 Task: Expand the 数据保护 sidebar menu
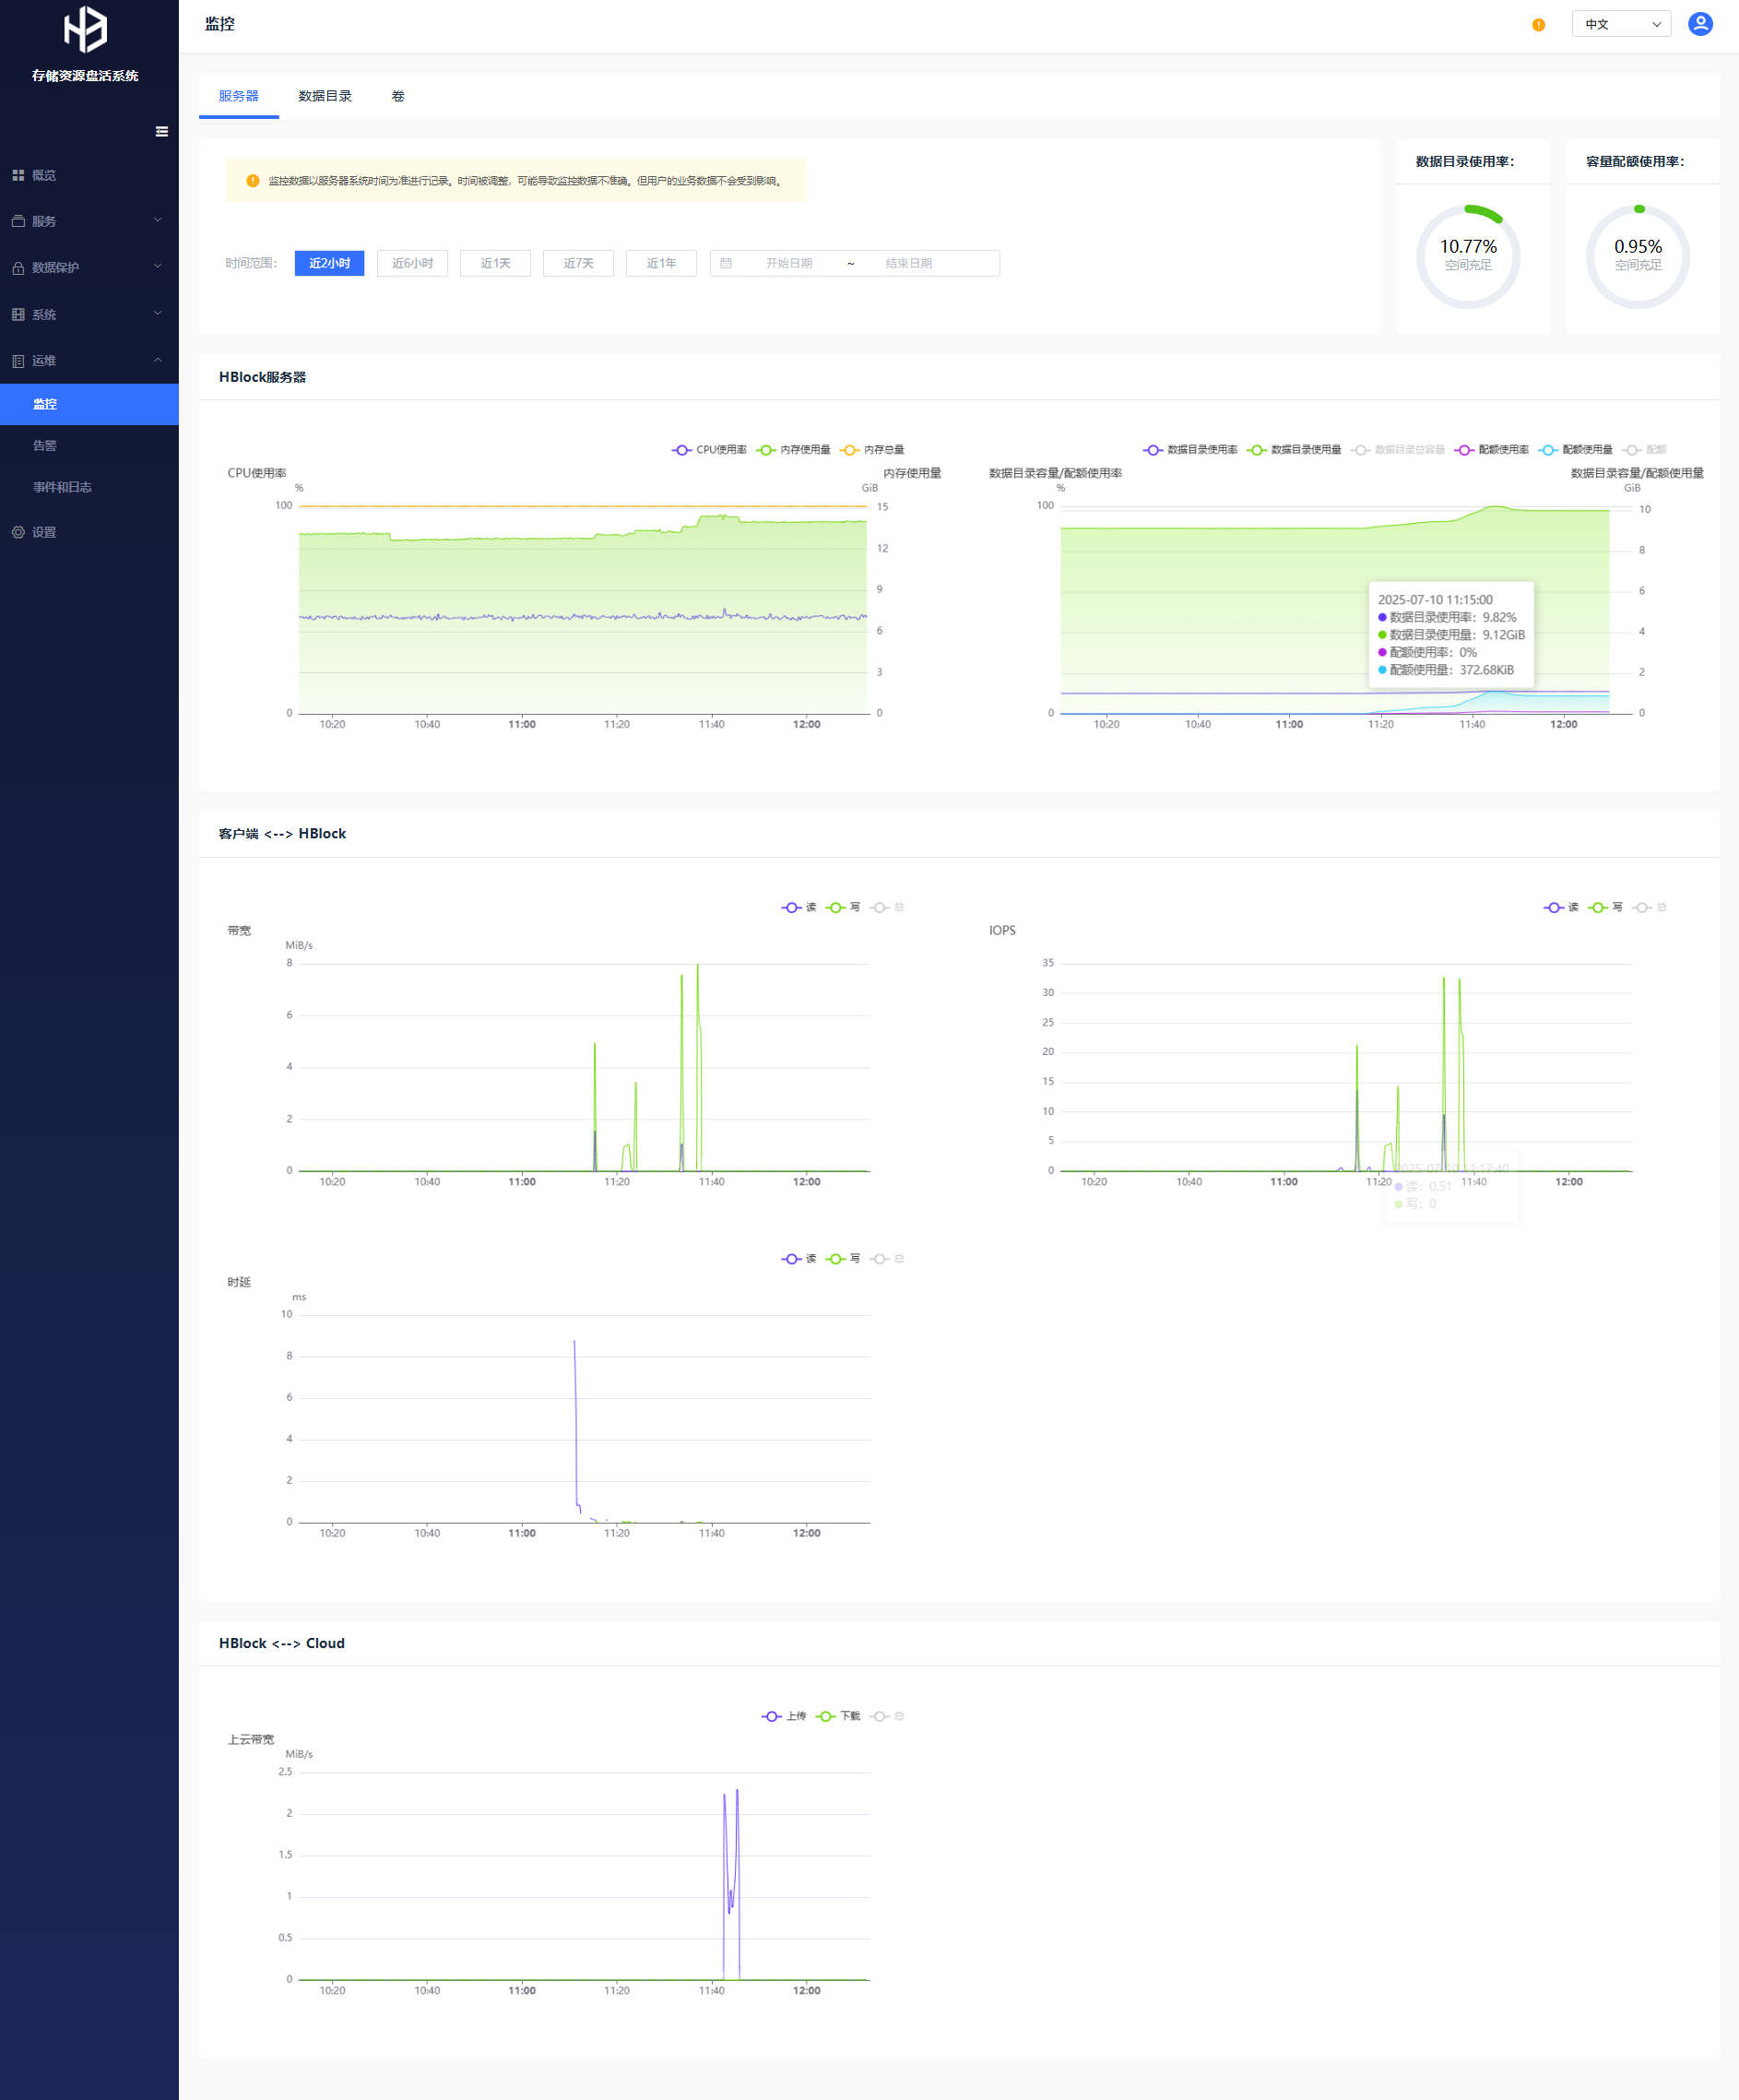(89, 267)
